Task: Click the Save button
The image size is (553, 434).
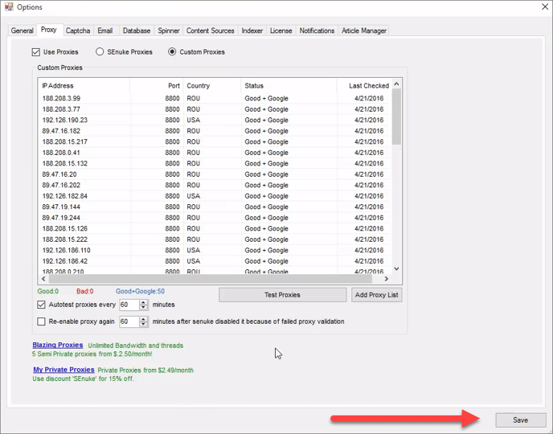Action: point(521,420)
